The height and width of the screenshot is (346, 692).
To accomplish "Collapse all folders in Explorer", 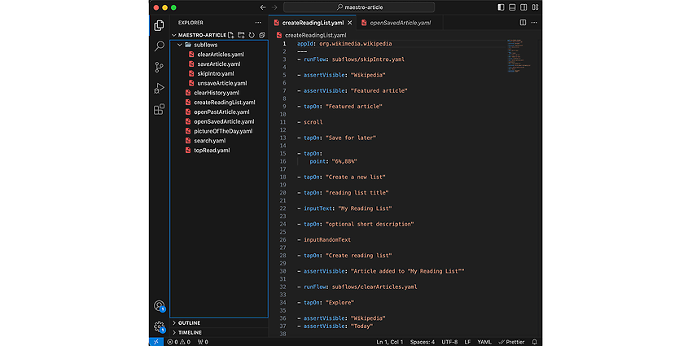I will point(261,35).
